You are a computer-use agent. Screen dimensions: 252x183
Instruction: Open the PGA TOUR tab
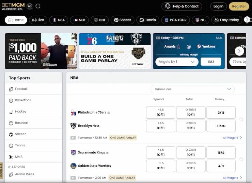coord(175,20)
